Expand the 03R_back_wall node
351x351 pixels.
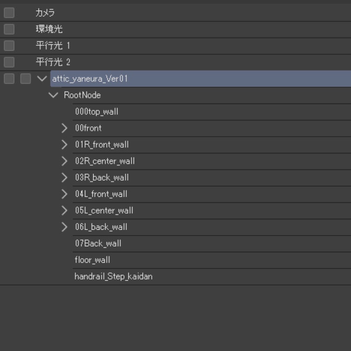64,177
